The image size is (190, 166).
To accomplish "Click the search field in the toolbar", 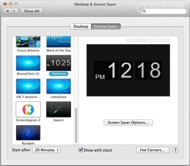I will [164, 11].
